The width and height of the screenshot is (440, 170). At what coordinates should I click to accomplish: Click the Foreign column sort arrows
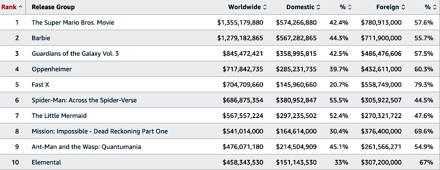coord(403,7)
